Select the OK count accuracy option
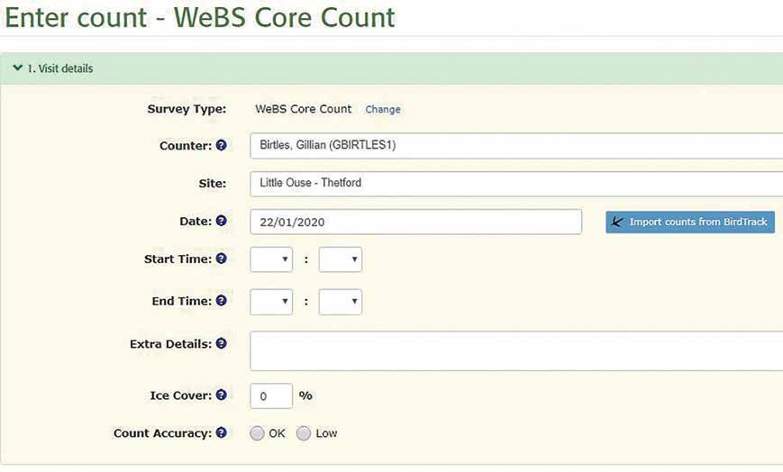783x472 pixels. click(257, 433)
